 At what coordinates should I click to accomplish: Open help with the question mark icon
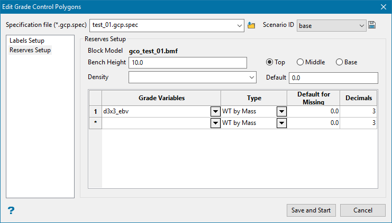coord(11,210)
